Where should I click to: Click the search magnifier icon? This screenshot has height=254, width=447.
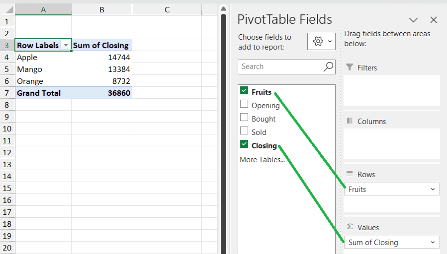tap(328, 67)
